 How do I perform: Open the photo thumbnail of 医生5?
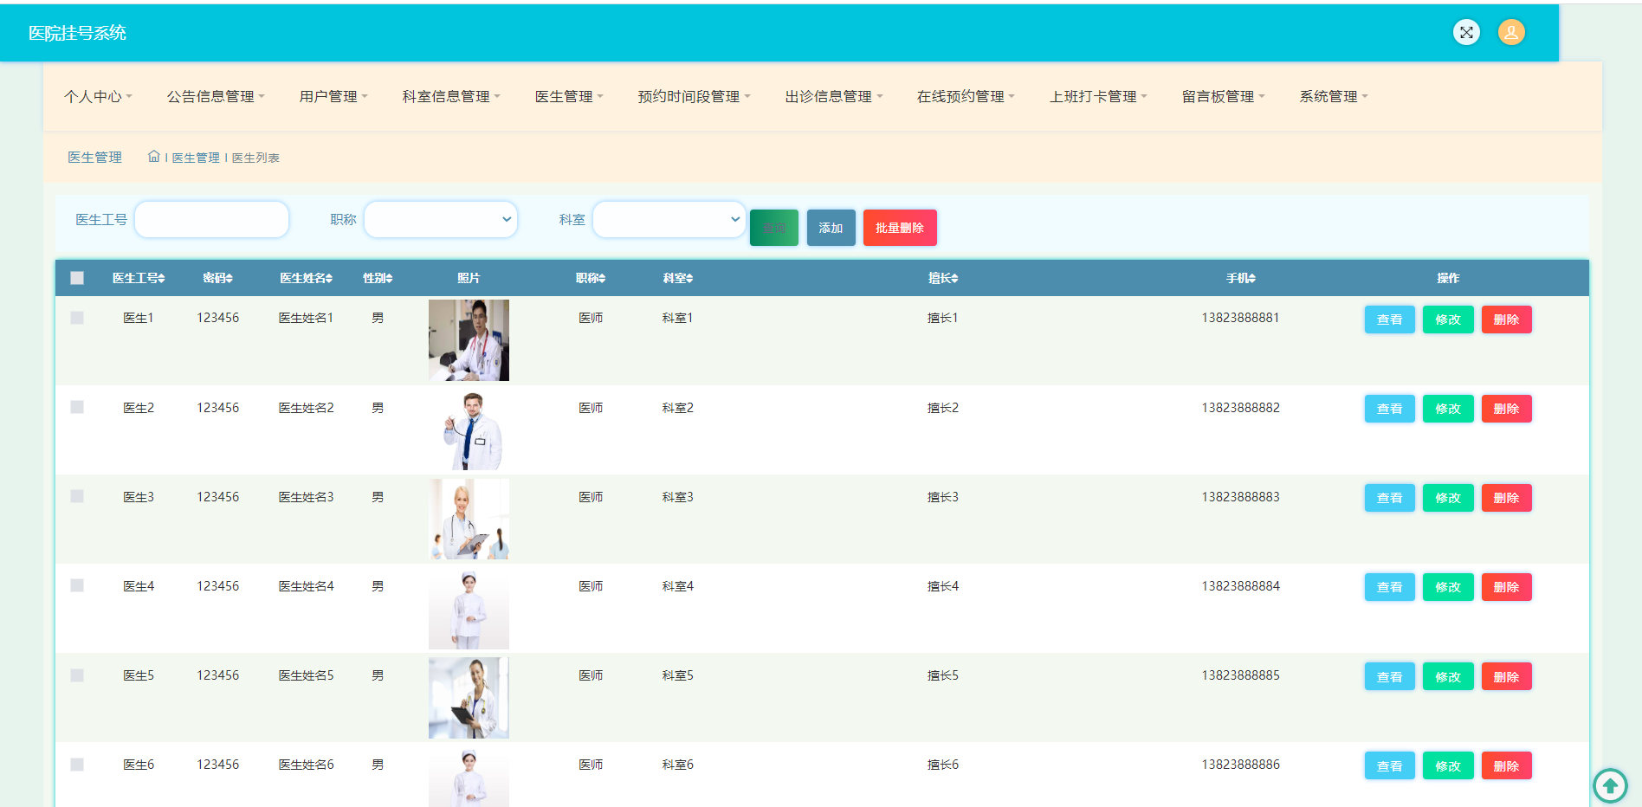click(x=469, y=698)
